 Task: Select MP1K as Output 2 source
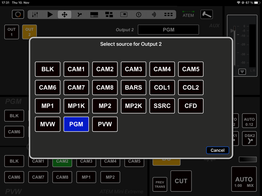[x=76, y=106]
